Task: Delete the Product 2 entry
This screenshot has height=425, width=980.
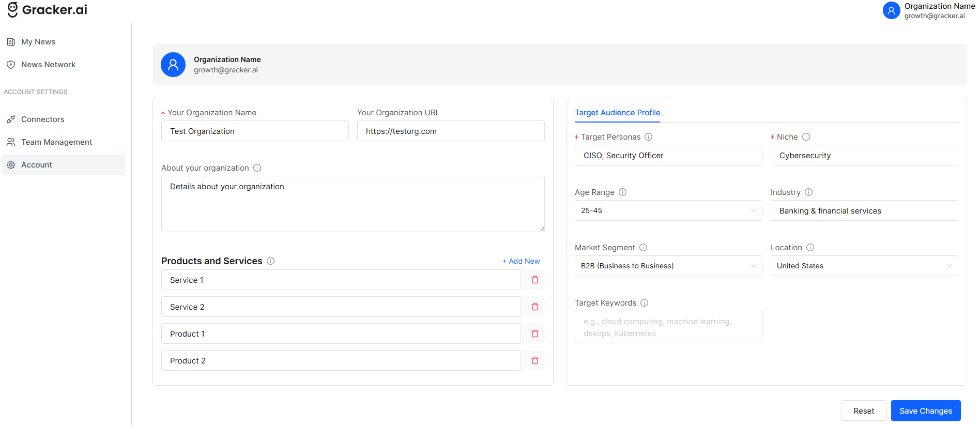Action: 535,360
